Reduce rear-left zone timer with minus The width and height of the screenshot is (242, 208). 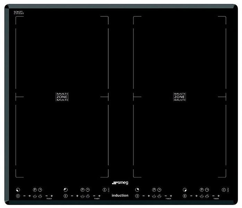(94, 196)
